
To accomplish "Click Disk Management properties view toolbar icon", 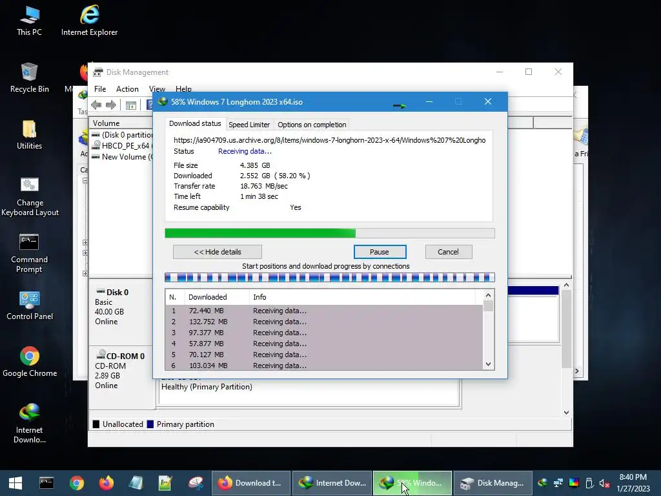I will tap(131, 105).
